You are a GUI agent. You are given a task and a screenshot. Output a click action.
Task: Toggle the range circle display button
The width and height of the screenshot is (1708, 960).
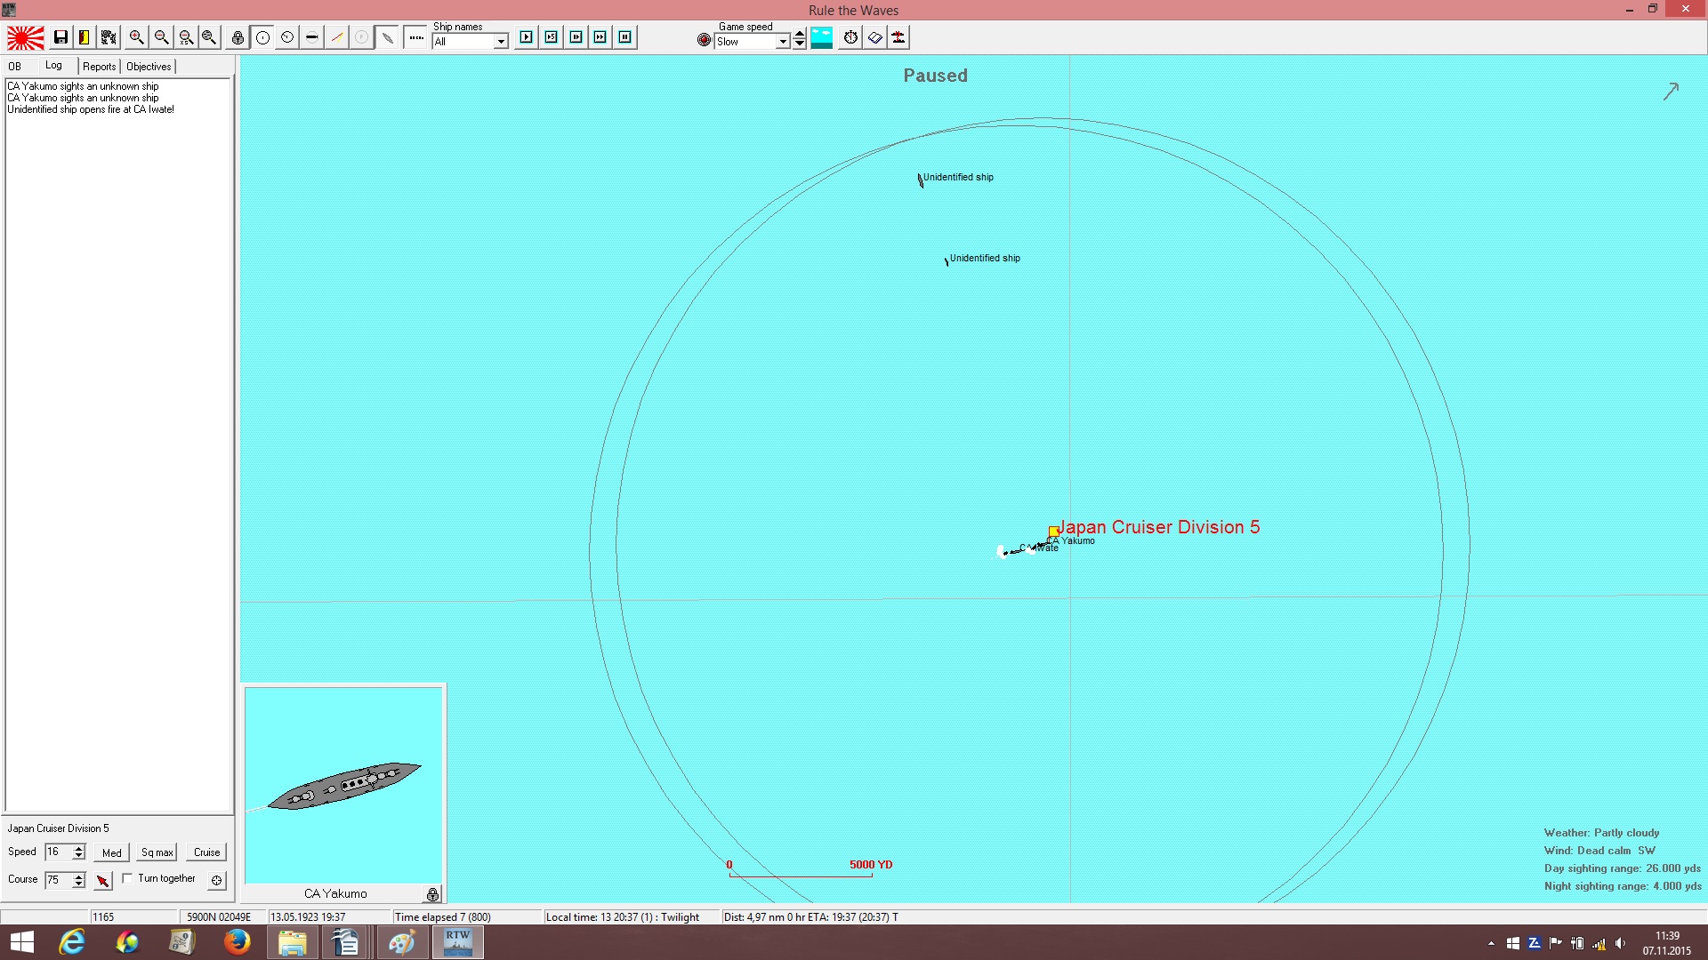point(263,37)
